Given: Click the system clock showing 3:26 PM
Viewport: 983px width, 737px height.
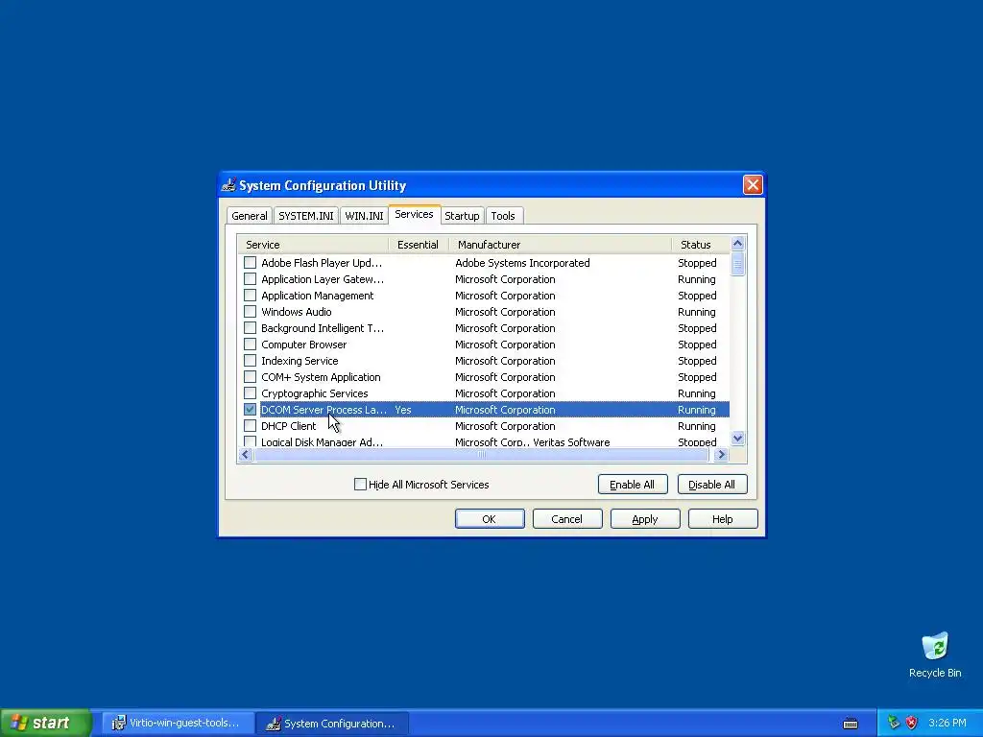Looking at the screenshot, I should 947,723.
